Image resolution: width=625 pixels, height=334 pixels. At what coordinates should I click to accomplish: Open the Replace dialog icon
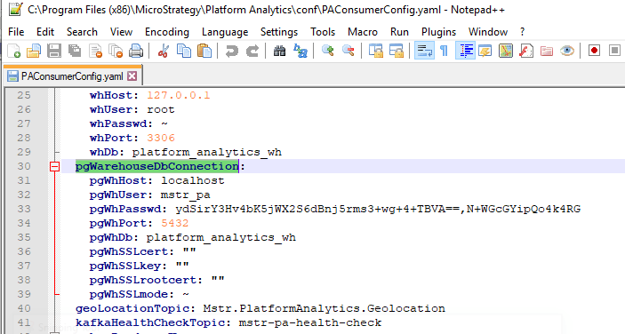pyautogui.click(x=300, y=51)
